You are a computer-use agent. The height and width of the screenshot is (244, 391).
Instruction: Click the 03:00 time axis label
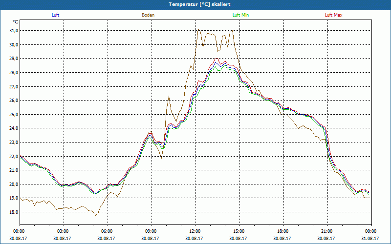63,231
